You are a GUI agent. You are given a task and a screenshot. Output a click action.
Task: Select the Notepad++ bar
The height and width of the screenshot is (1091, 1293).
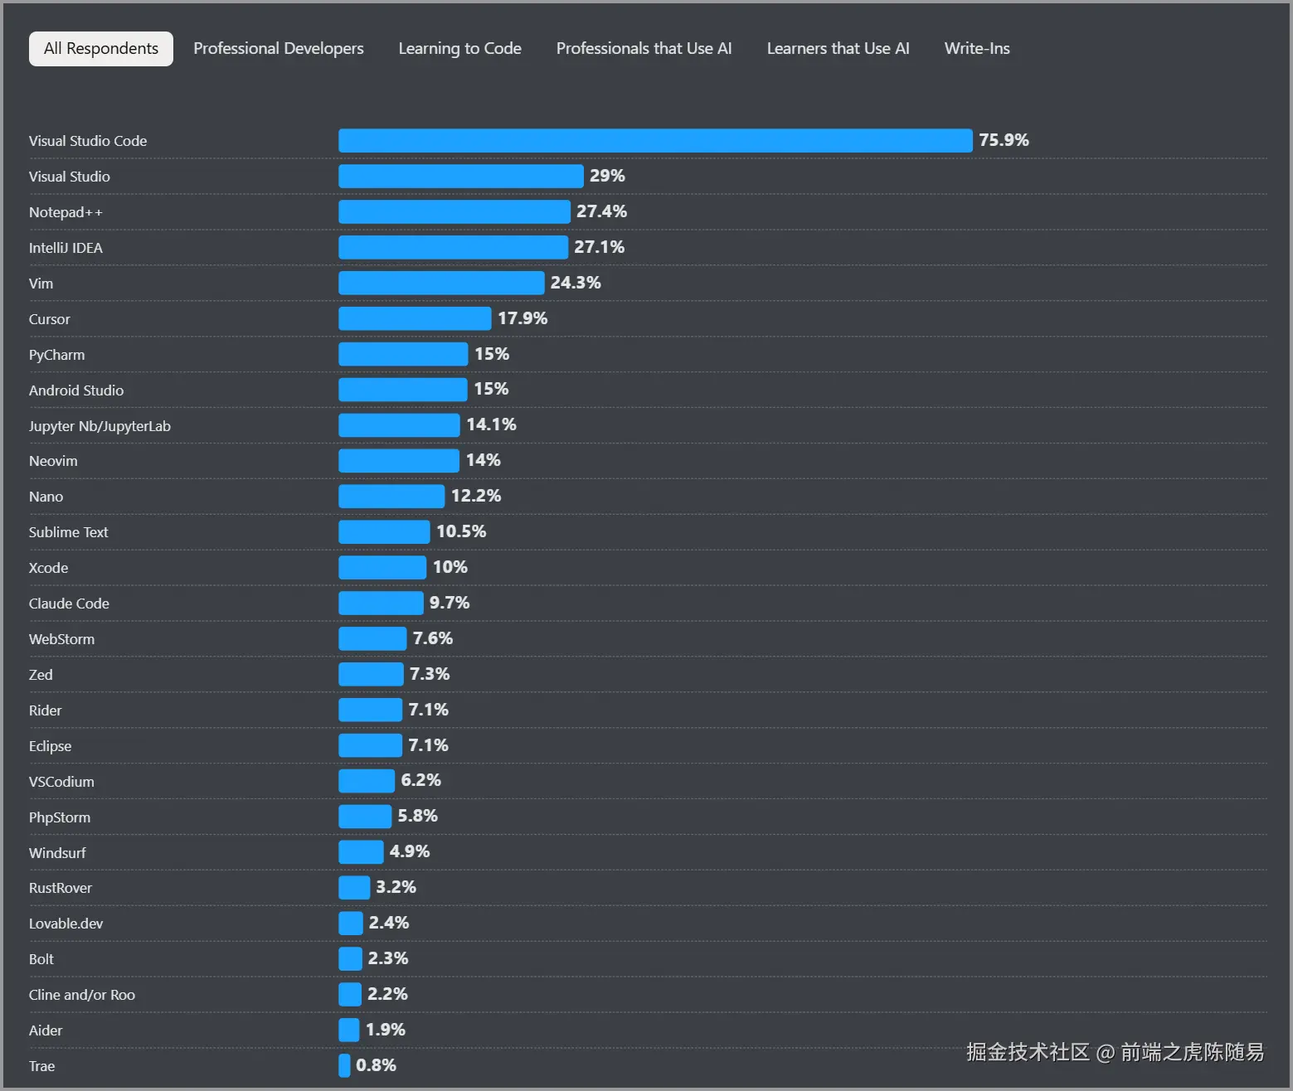pyautogui.click(x=454, y=212)
